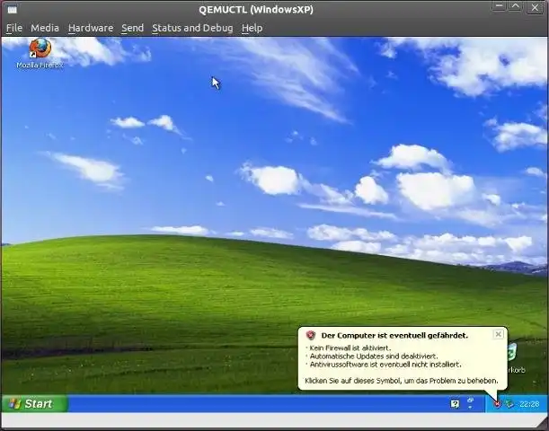This screenshot has width=549, height=431.
Task: Click the QEMUCTL window menu icon in title bar
Action: (13, 10)
